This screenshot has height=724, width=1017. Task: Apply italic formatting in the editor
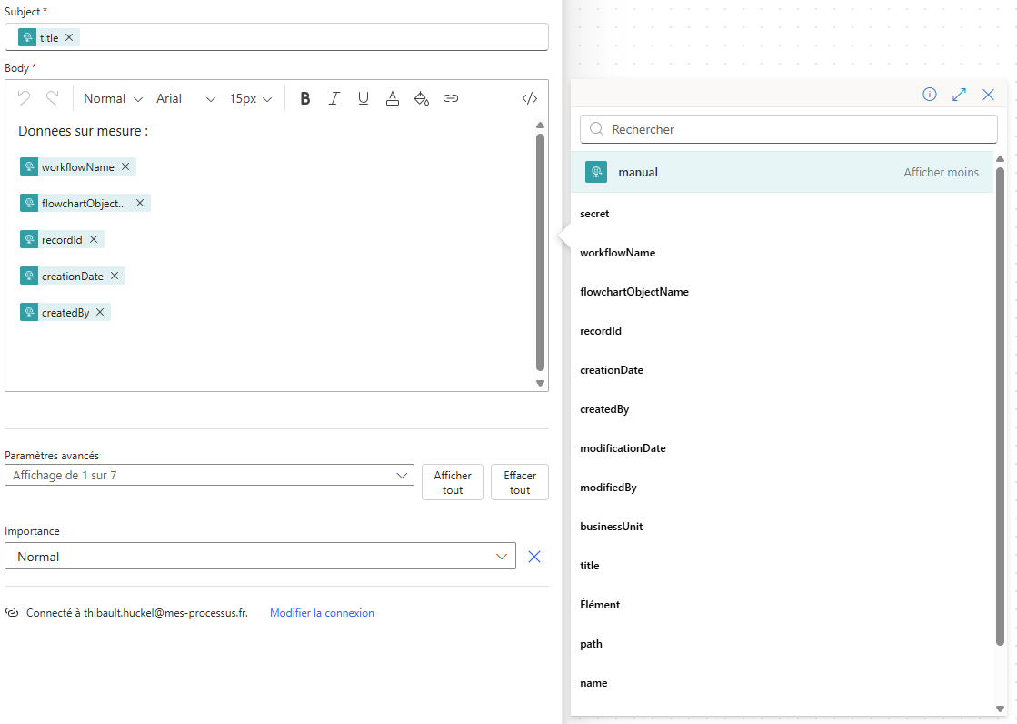[334, 98]
